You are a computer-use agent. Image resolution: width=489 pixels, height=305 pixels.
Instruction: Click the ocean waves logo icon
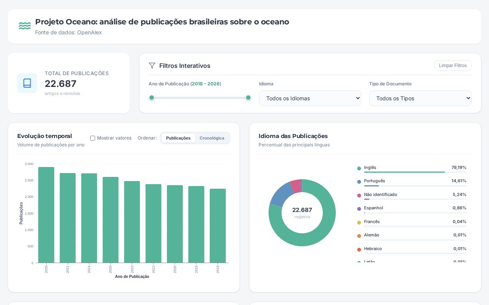coord(25,26)
